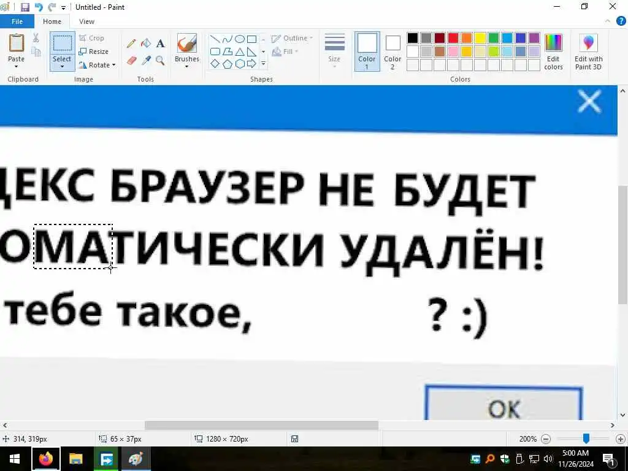The width and height of the screenshot is (628, 471).
Task: Click the zoom in plus button
Action: point(621,439)
